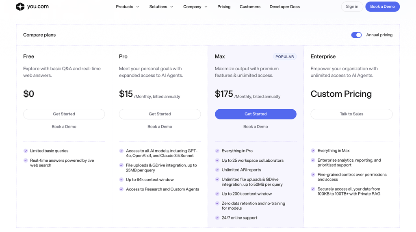This screenshot has height=232, width=416.
Task: Click checkmark beside Private RAG feature
Action: 313,189
